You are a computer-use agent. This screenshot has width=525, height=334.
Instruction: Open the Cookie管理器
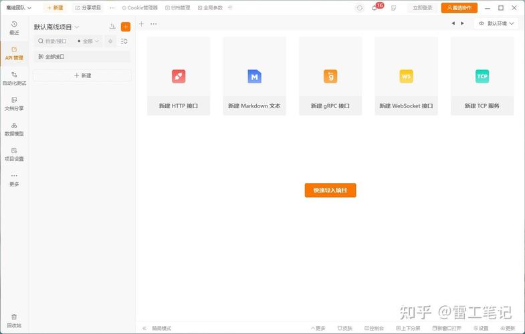(140, 8)
